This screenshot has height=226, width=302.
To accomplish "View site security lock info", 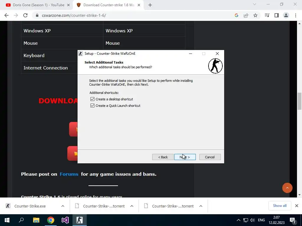I will click(x=37, y=15).
